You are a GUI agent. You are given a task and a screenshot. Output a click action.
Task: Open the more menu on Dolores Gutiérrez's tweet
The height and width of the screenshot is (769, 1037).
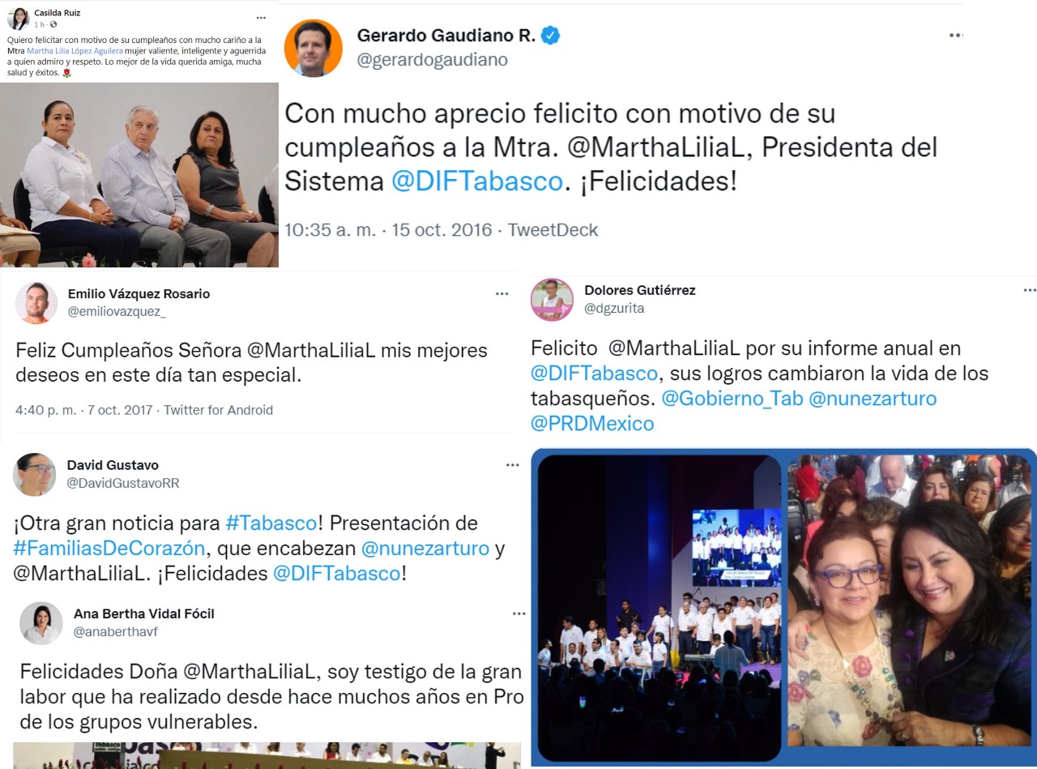click(x=1029, y=290)
